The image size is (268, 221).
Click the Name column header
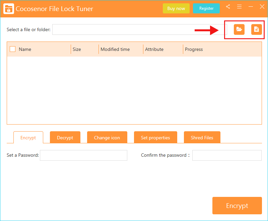[x=25, y=49]
